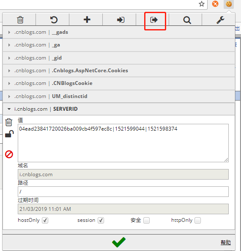Click the export cookies icon

click(154, 20)
